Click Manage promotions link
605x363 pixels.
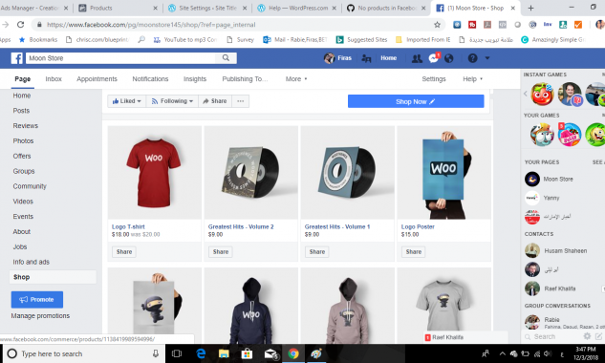click(x=40, y=316)
